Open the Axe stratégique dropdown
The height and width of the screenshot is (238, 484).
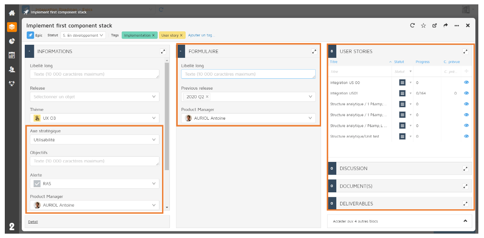[x=95, y=140]
